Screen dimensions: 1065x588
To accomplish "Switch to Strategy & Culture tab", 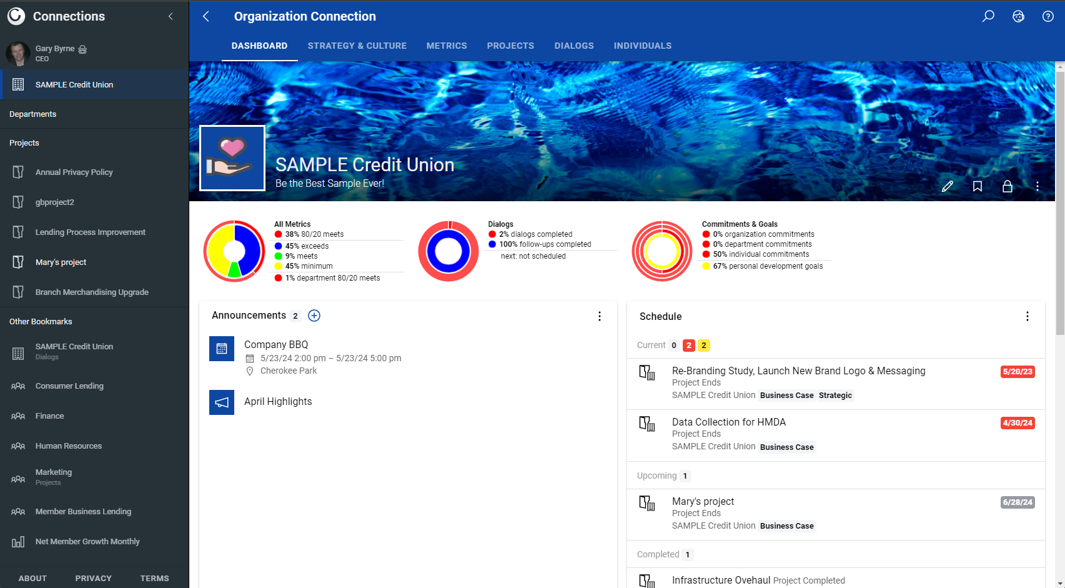I will click(x=357, y=46).
